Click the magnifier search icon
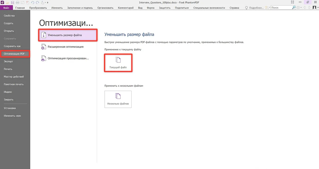 [294, 8]
